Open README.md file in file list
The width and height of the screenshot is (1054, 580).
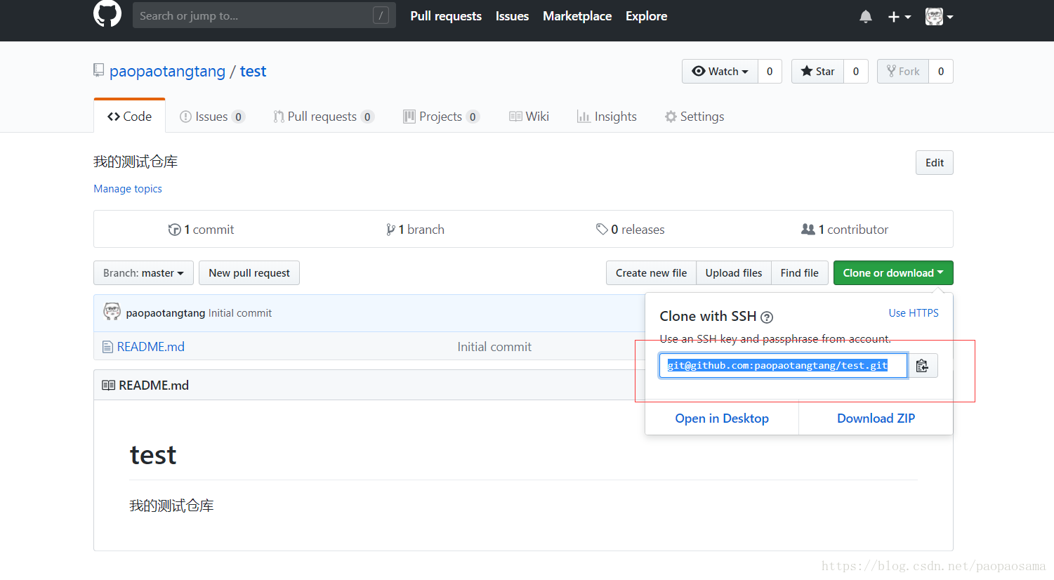click(x=150, y=347)
